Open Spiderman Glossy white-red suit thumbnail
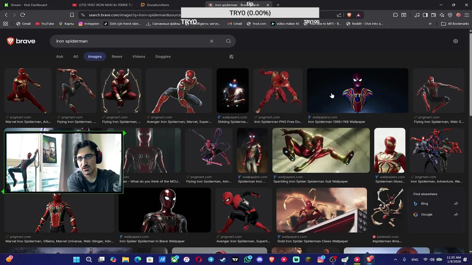Screen dimensions: 472x265 click(390, 150)
